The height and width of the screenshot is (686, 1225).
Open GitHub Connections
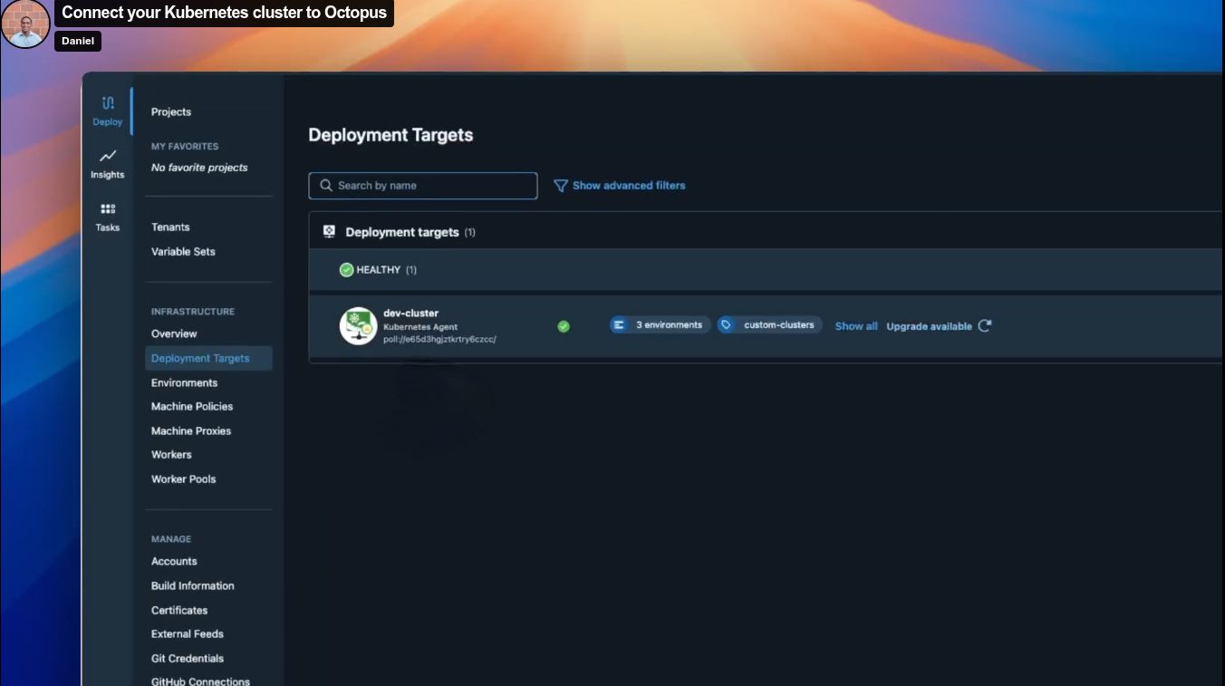200,681
